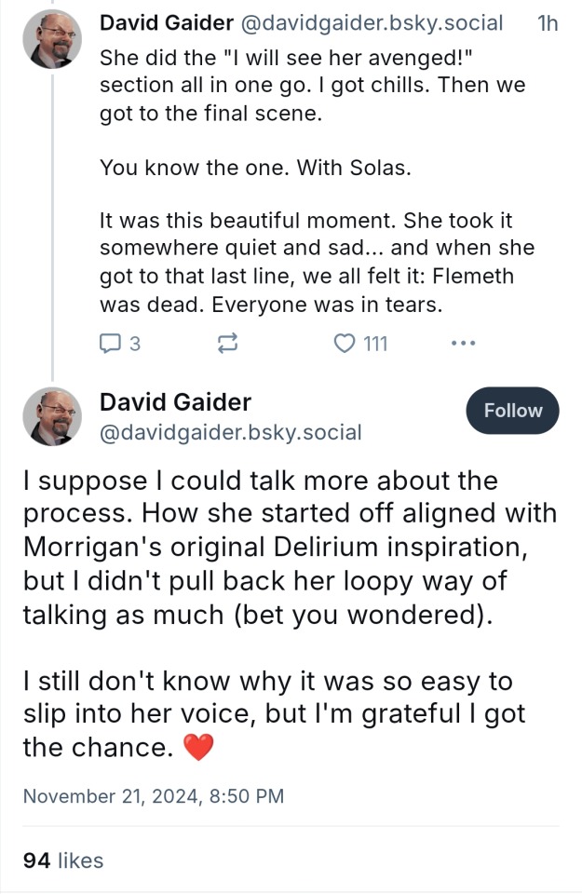Image resolution: width=582 pixels, height=894 pixels.
Task: Open the "1h" timestamp link
Action: click(548, 23)
